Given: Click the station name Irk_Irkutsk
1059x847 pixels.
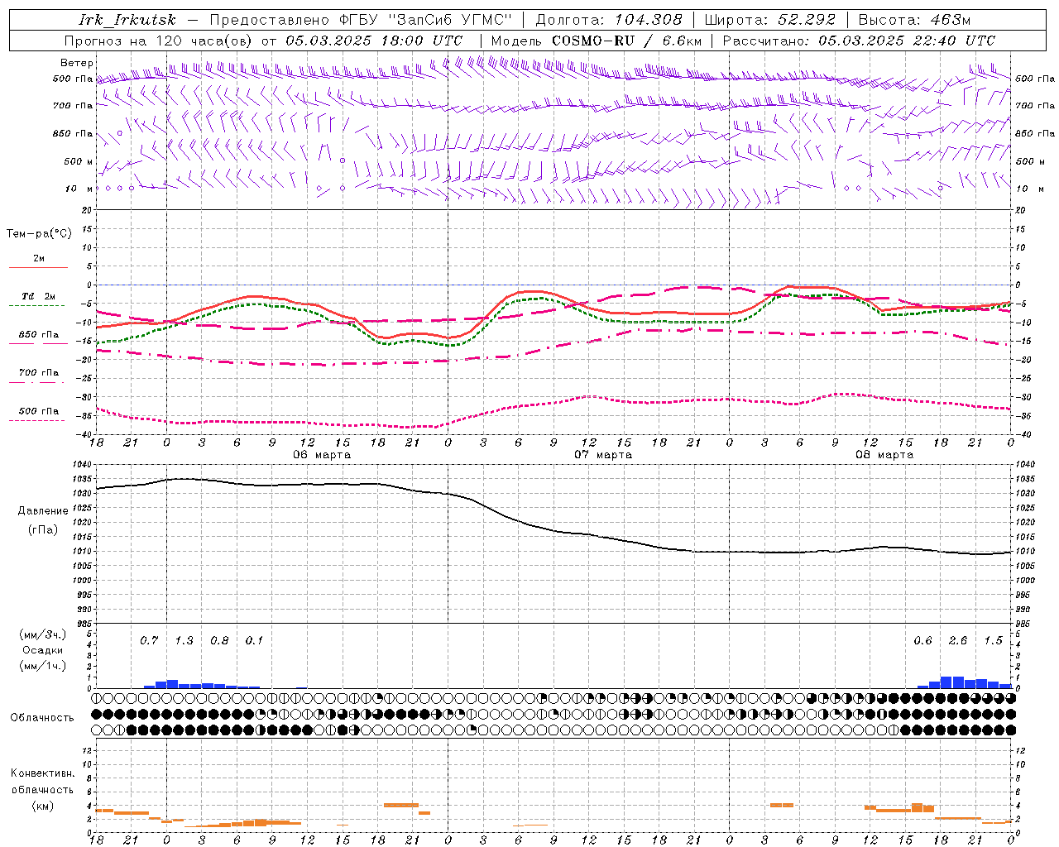Looking at the screenshot, I should [127, 20].
